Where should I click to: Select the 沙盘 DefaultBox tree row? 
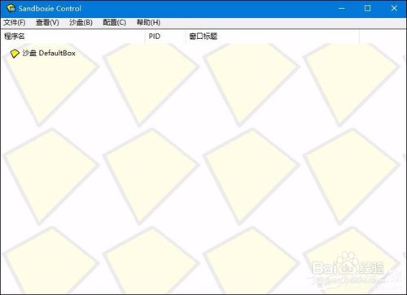click(43, 53)
